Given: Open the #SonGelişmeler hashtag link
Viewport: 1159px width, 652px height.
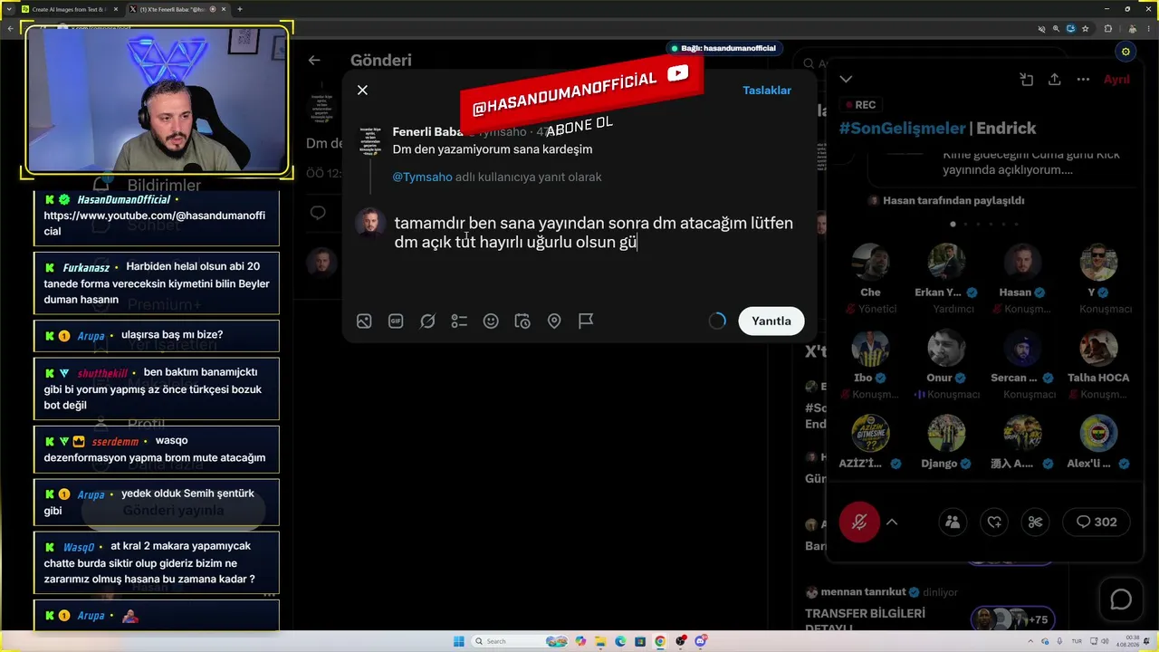Looking at the screenshot, I should pyautogui.click(x=902, y=129).
